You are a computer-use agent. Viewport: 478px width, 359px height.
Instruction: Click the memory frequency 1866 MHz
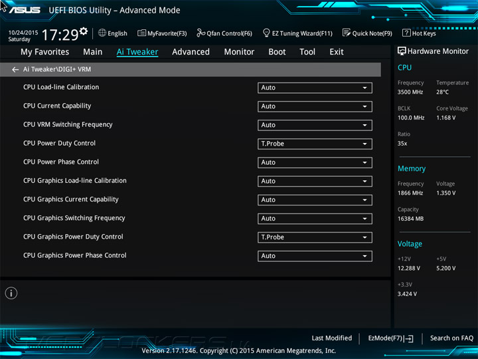(410, 193)
